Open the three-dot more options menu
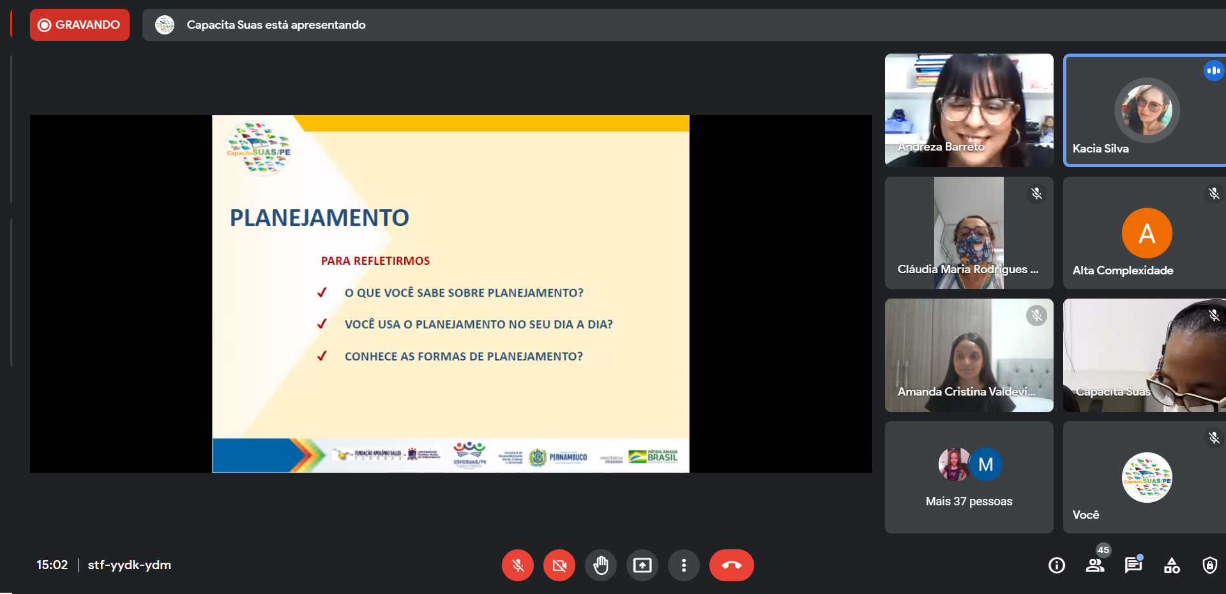 [x=684, y=565]
